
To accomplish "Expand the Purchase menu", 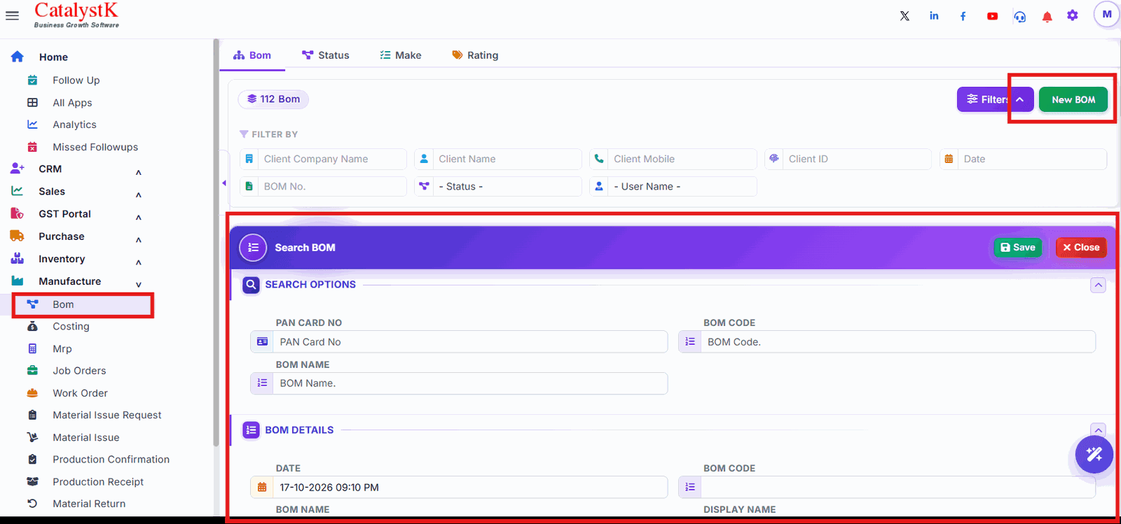I will 139,239.
